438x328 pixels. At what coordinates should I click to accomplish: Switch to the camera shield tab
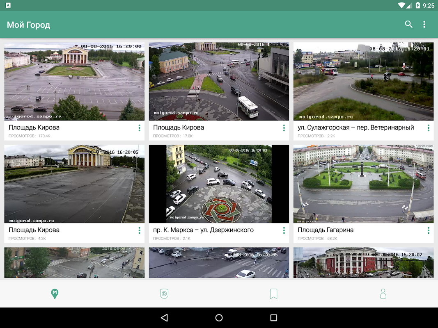[x=164, y=294]
